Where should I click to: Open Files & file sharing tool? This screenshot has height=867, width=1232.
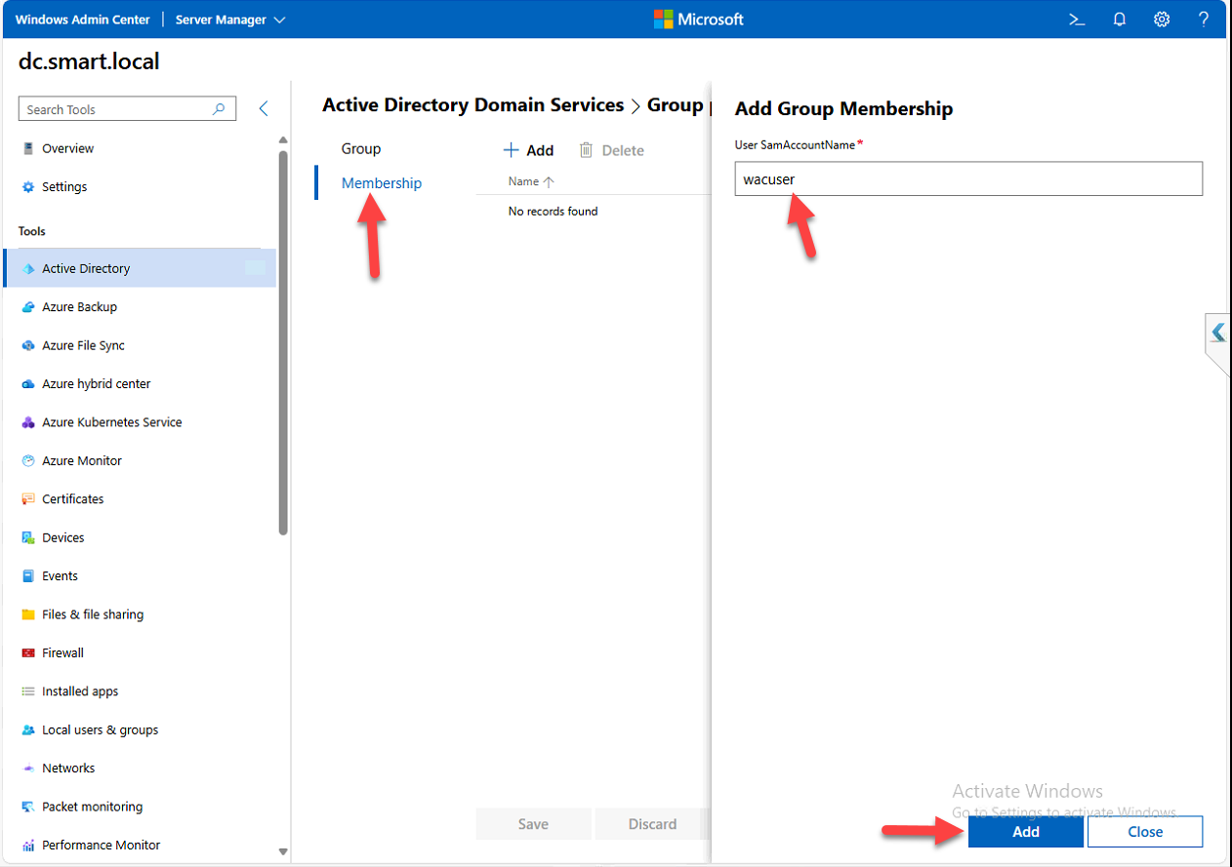pos(140,614)
